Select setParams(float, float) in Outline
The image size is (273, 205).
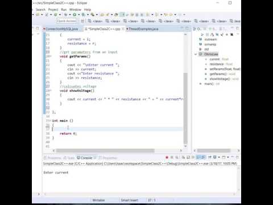[225, 69]
